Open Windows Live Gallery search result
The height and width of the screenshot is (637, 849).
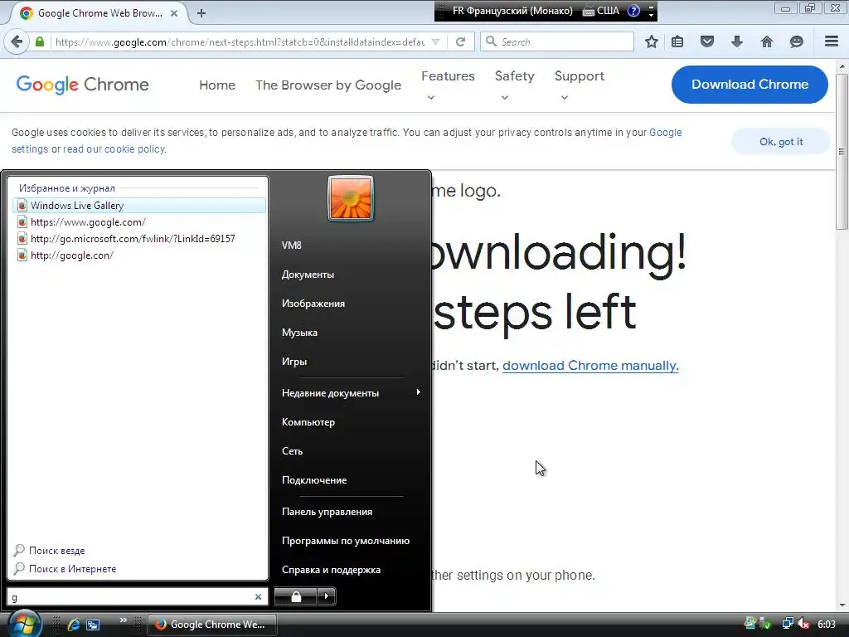[x=139, y=206]
